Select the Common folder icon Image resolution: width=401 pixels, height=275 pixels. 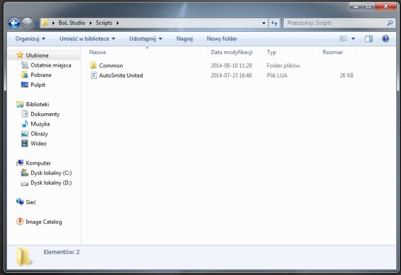coord(94,65)
